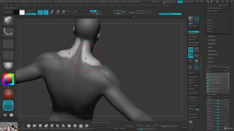Viewport: 234px width, 131px height.
Task: Click the Split To Parts button
Action: click(x=218, y=11)
